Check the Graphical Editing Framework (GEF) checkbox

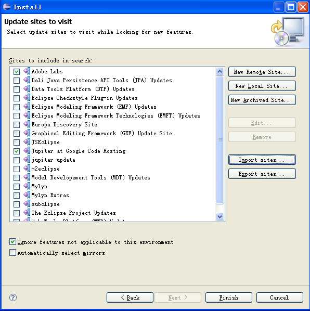pyautogui.click(x=17, y=133)
